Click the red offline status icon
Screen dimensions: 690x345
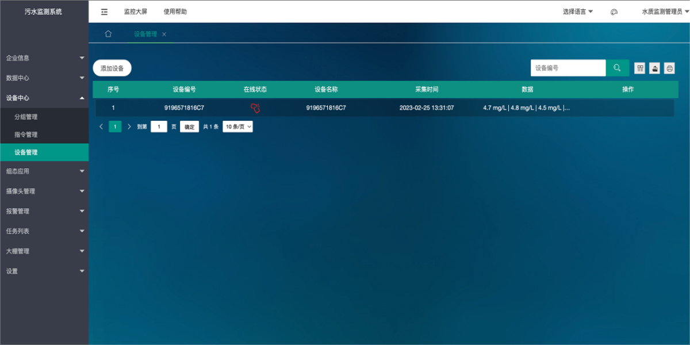255,108
